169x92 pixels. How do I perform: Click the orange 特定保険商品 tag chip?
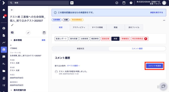[x=77, y=20]
